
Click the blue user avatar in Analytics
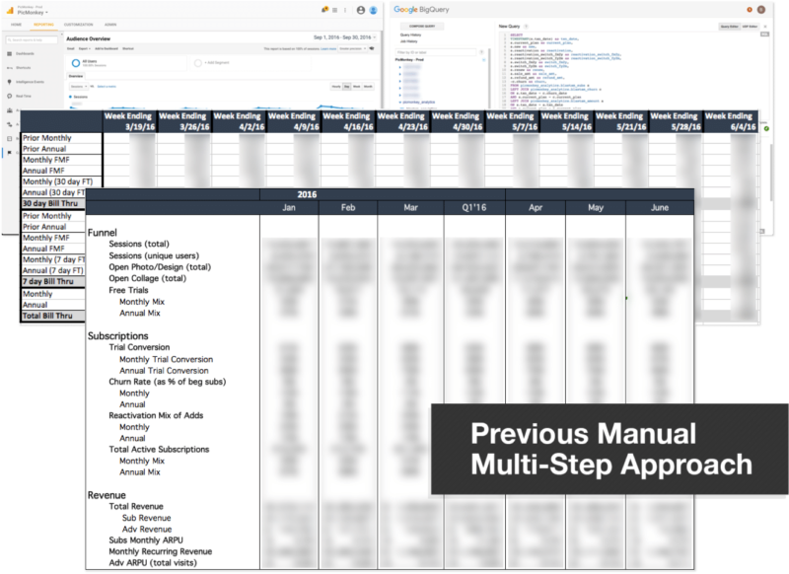(x=374, y=10)
